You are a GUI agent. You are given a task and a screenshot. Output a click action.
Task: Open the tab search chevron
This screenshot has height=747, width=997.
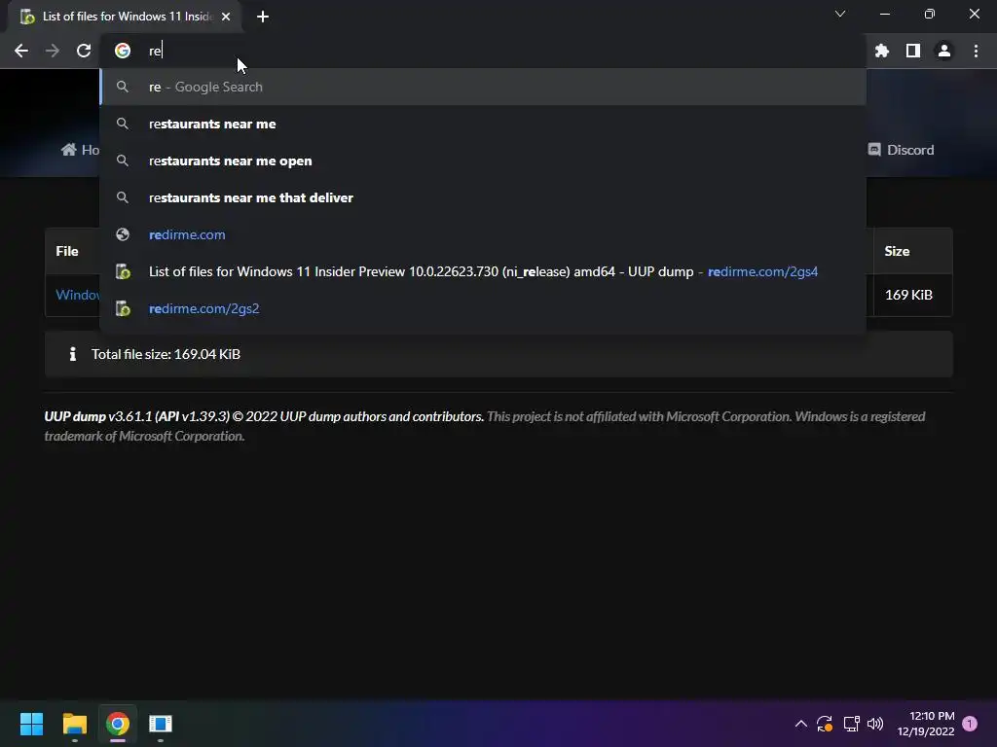coord(840,14)
